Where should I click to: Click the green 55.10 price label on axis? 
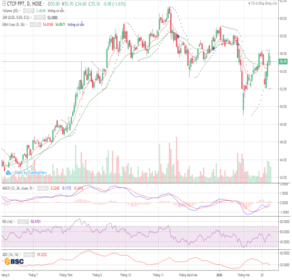(283, 61)
